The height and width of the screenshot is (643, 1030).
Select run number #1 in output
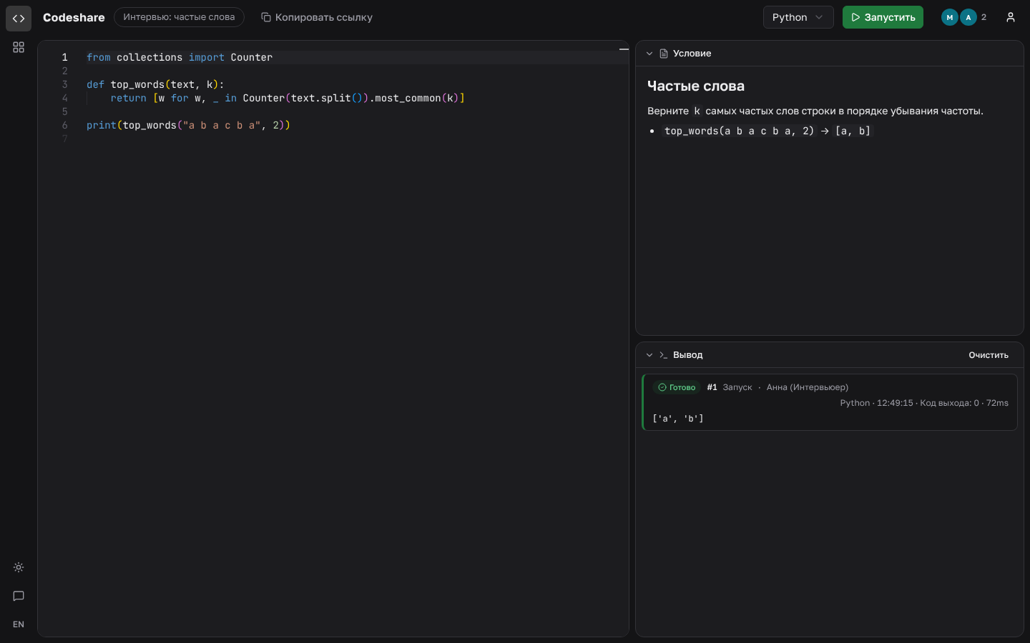click(x=712, y=387)
